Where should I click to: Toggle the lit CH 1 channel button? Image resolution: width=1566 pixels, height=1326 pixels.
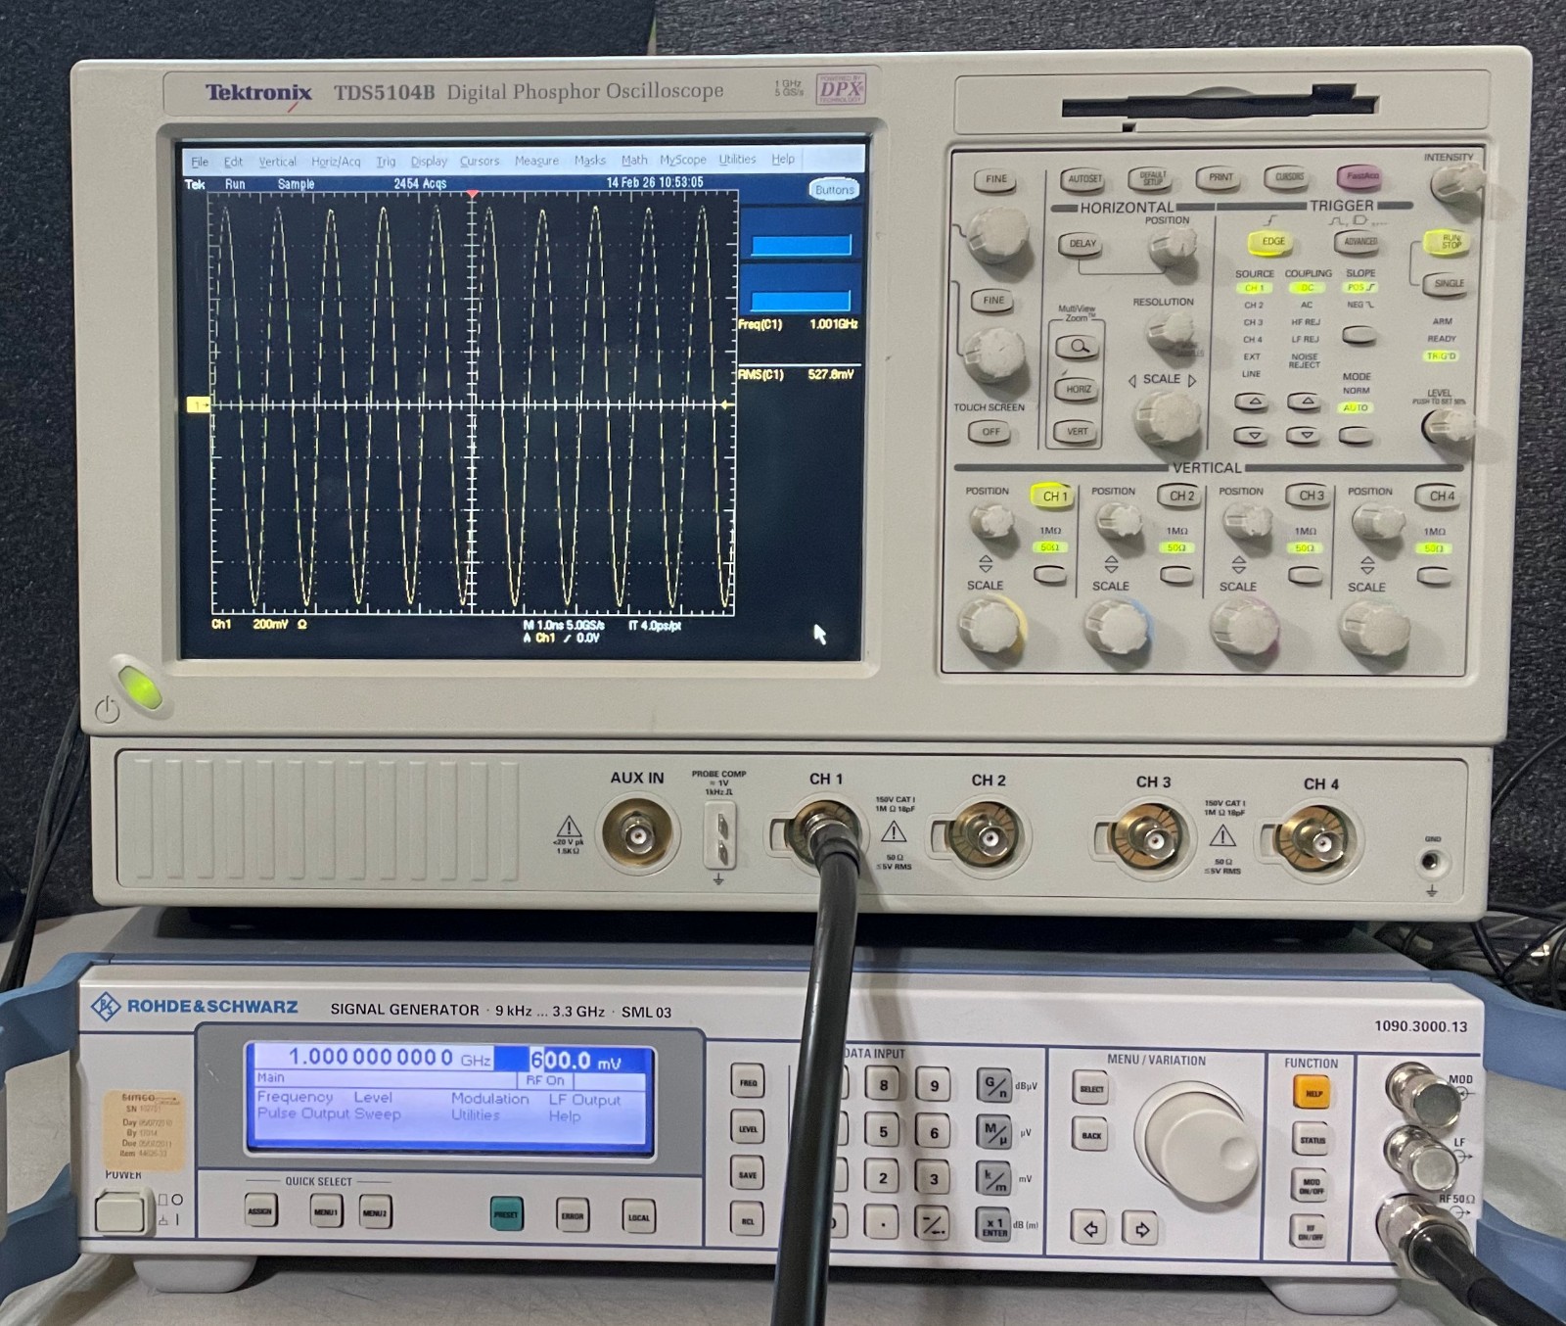1053,497
